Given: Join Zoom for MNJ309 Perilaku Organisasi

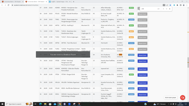Looking at the screenshot, I should [142, 83].
